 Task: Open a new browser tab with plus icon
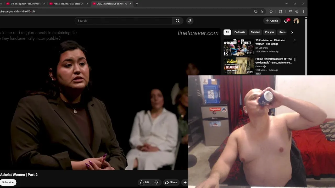click(x=137, y=4)
